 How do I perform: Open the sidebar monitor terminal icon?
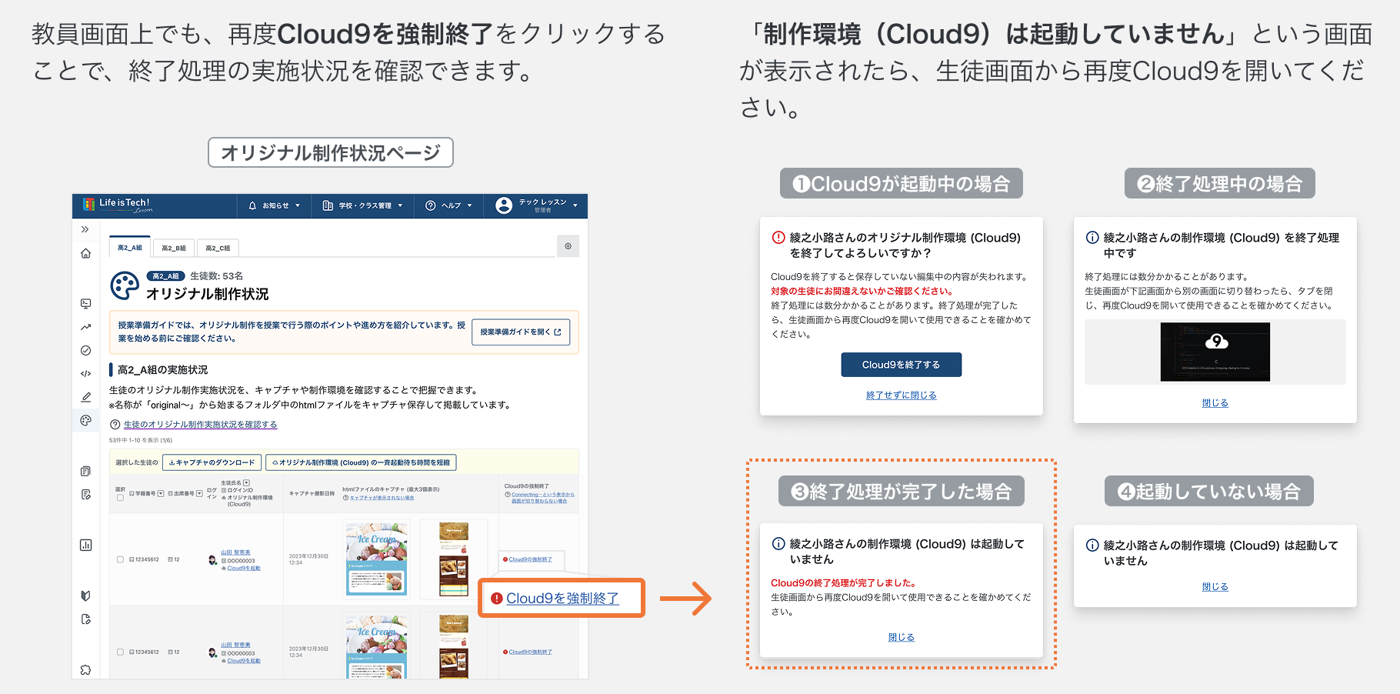(x=85, y=304)
